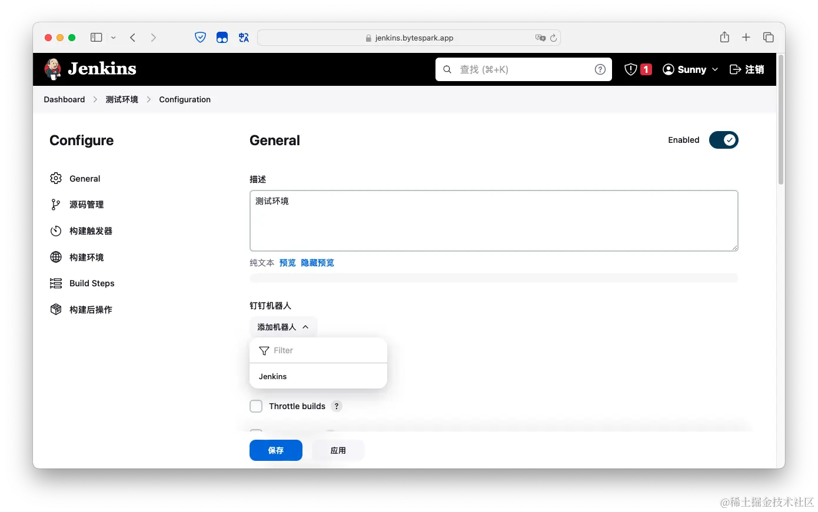This screenshot has width=818, height=512.
Task: Click the translate extension icon in toolbar
Action: pyautogui.click(x=244, y=38)
